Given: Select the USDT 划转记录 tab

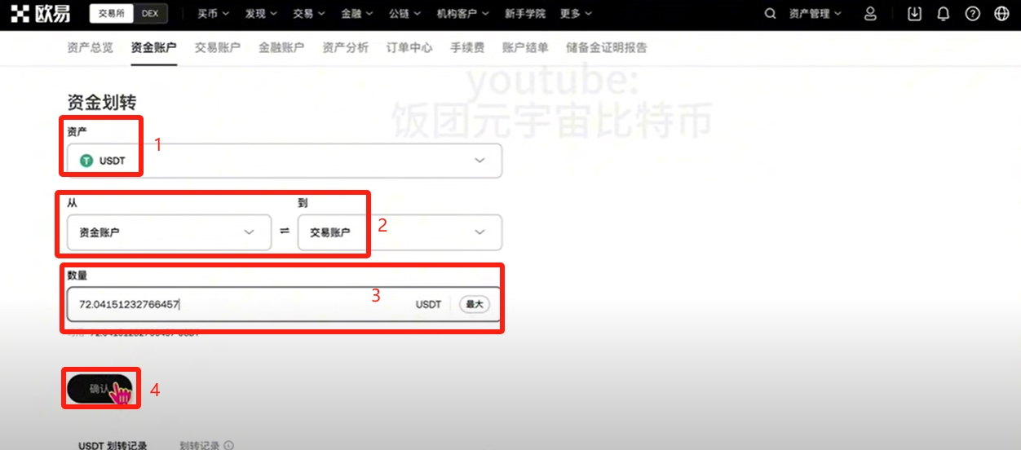Looking at the screenshot, I should point(113,445).
